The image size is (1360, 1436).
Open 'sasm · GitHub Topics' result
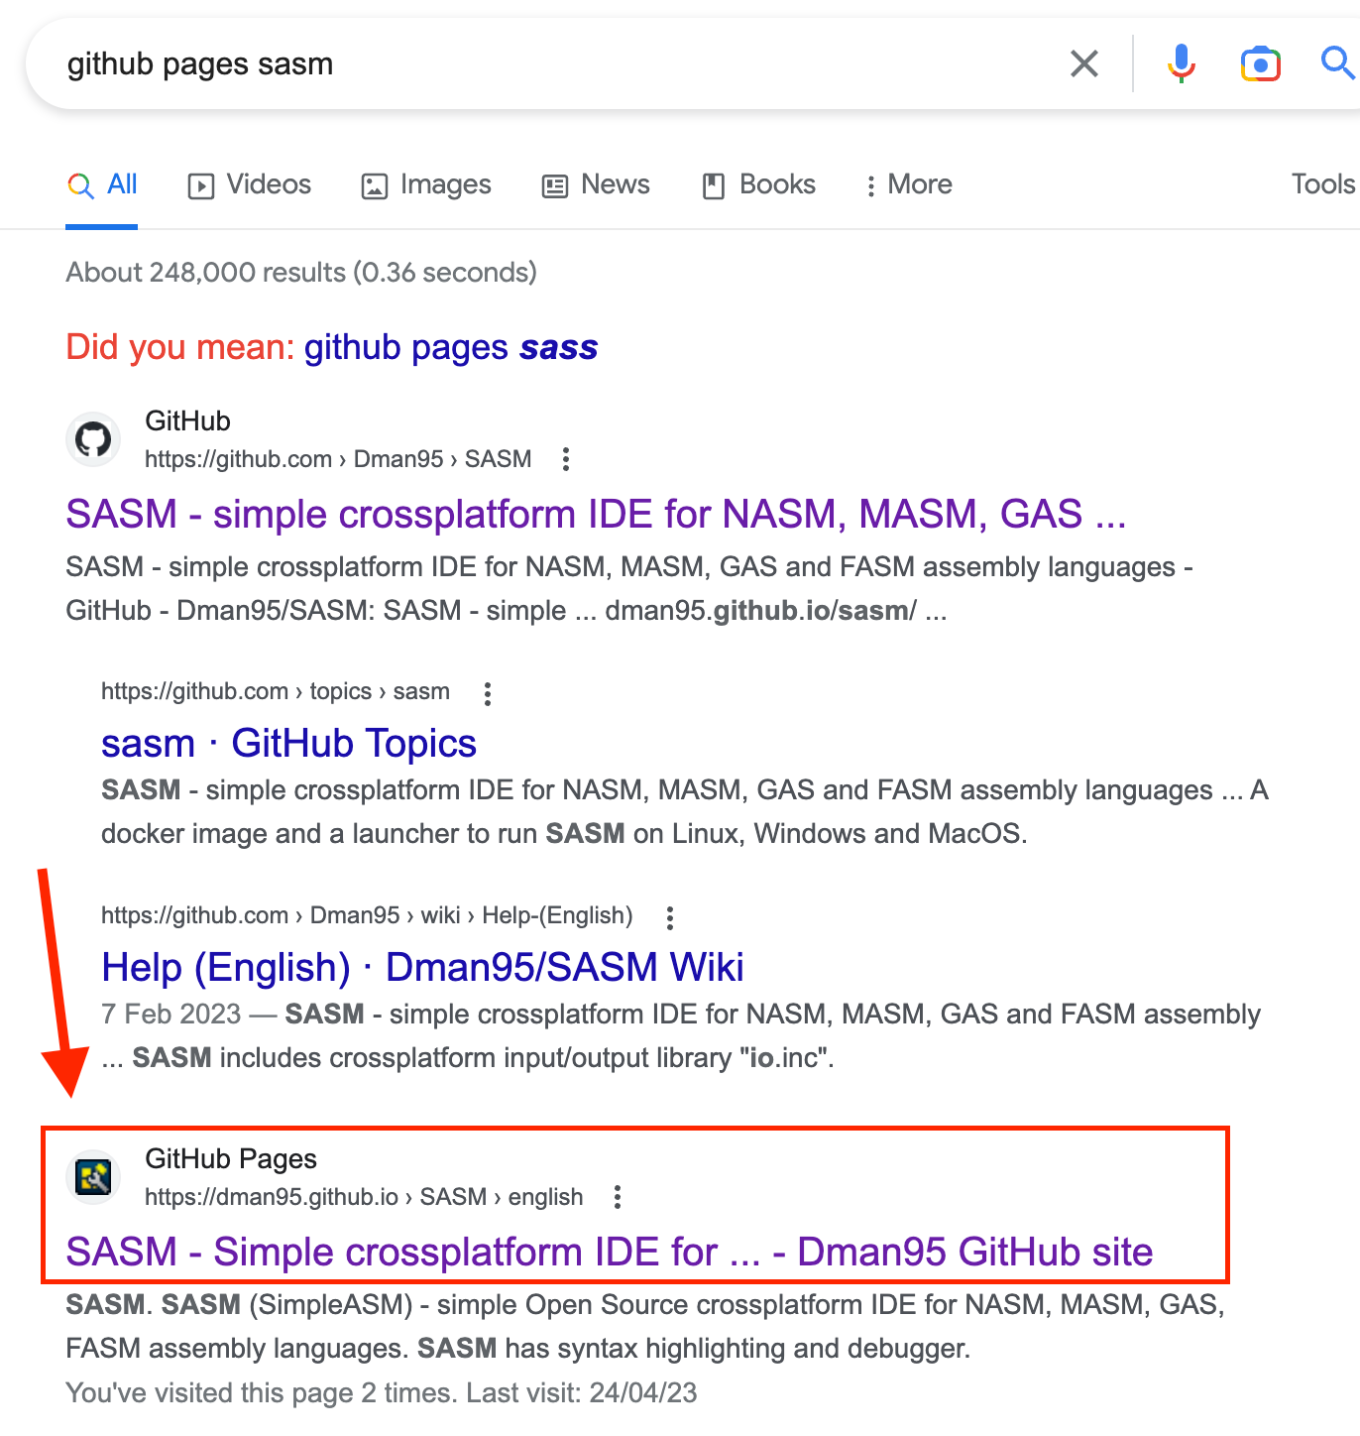288,744
